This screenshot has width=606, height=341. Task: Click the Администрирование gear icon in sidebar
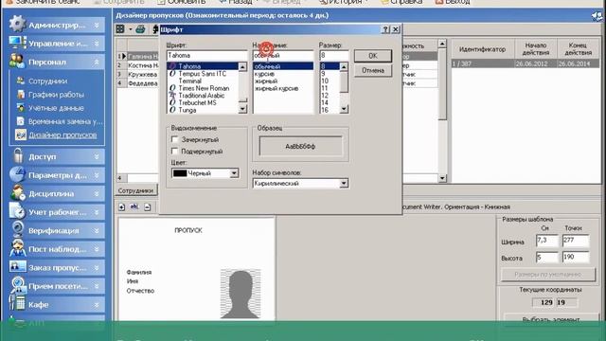[x=17, y=24]
